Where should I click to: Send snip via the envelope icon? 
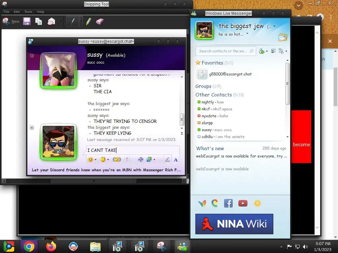pos(51,21)
